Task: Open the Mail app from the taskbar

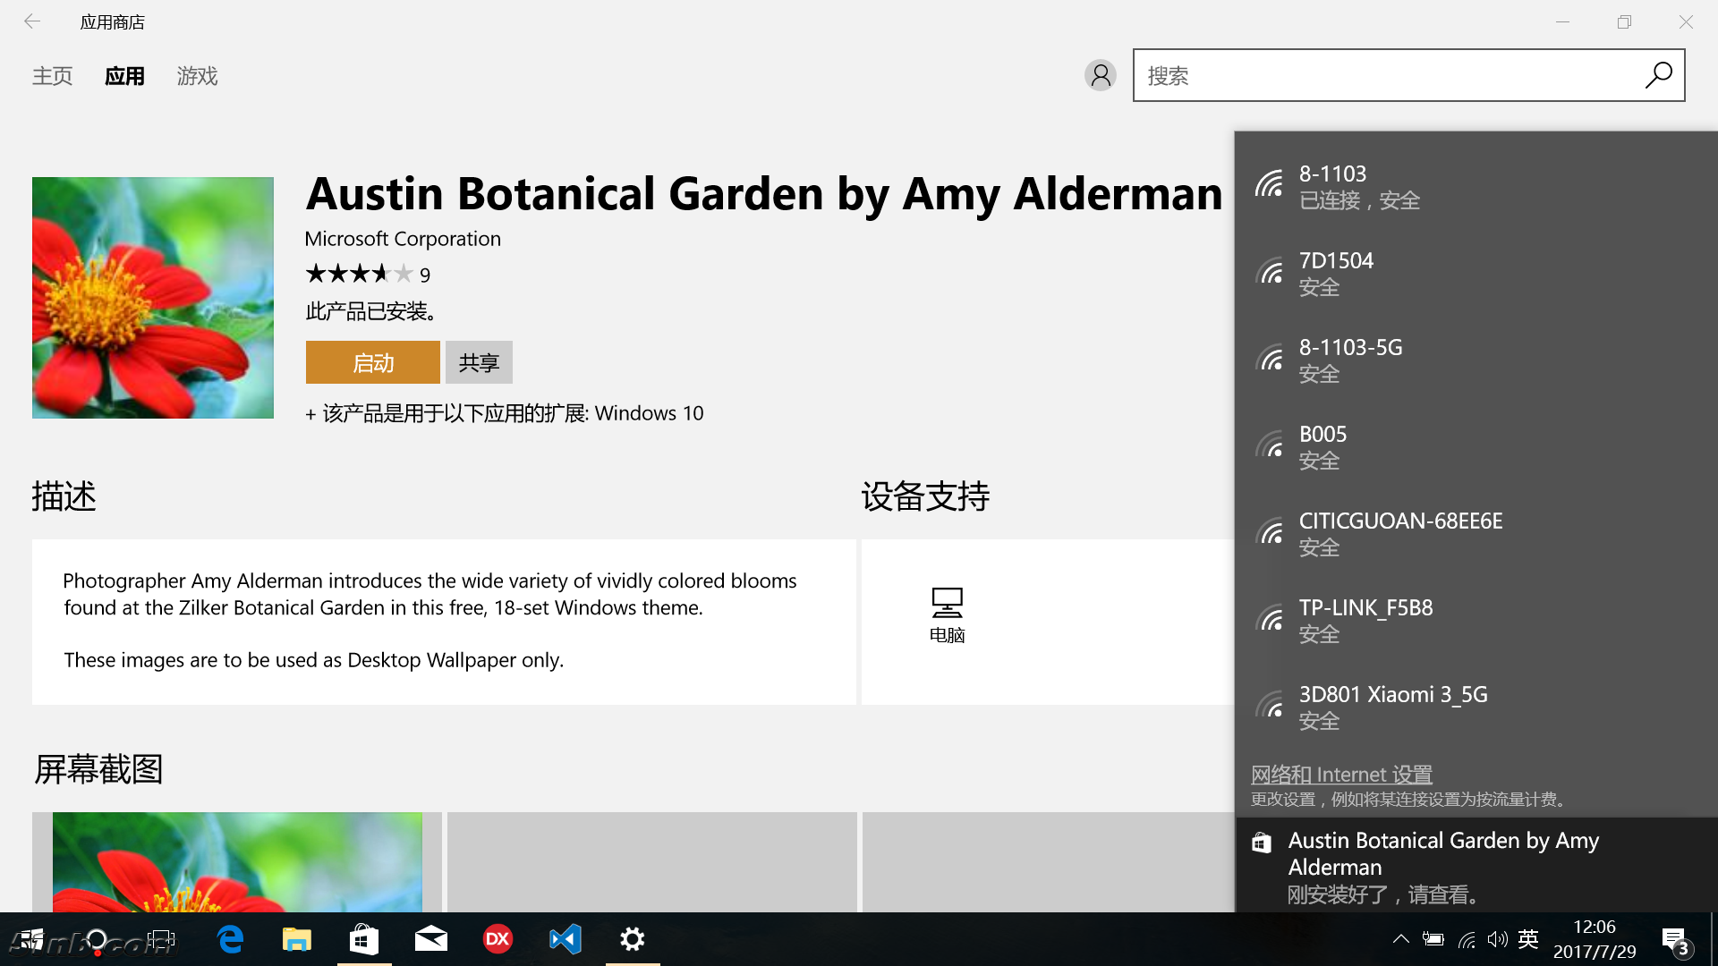Action: pyautogui.click(x=431, y=939)
